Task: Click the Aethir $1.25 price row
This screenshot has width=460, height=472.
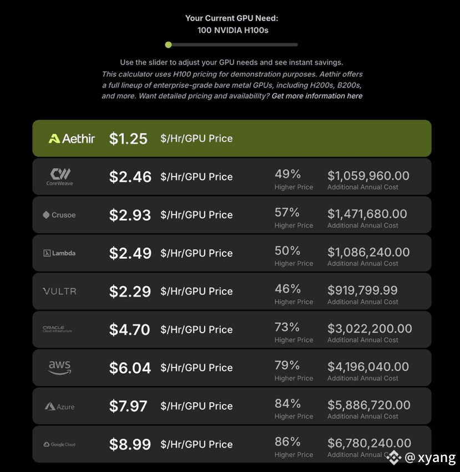Action: tap(231, 138)
